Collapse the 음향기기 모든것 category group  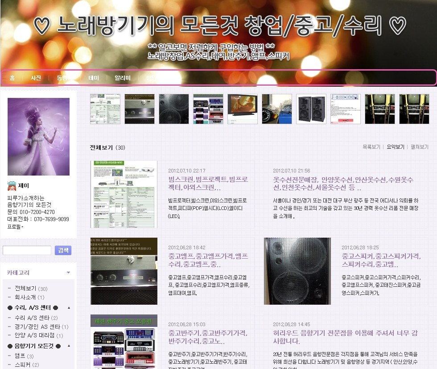tap(69, 346)
